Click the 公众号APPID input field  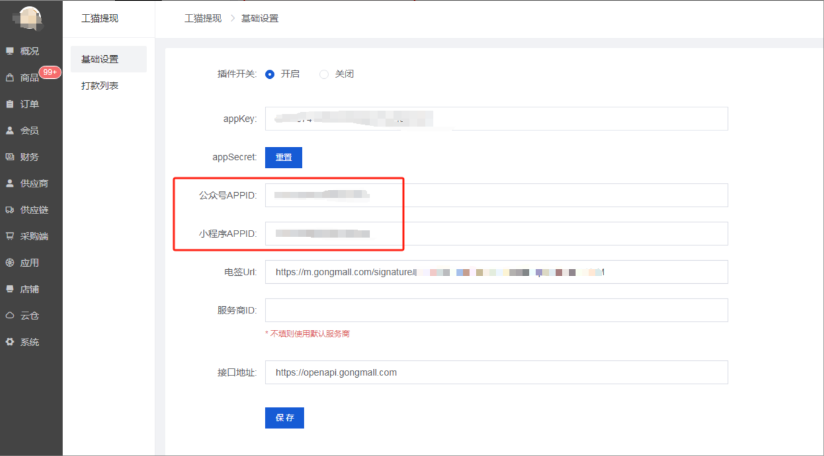tap(496, 195)
